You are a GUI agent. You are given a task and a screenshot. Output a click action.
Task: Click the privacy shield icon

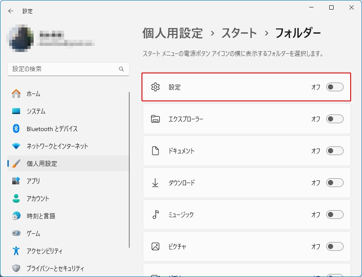[x=16, y=268]
